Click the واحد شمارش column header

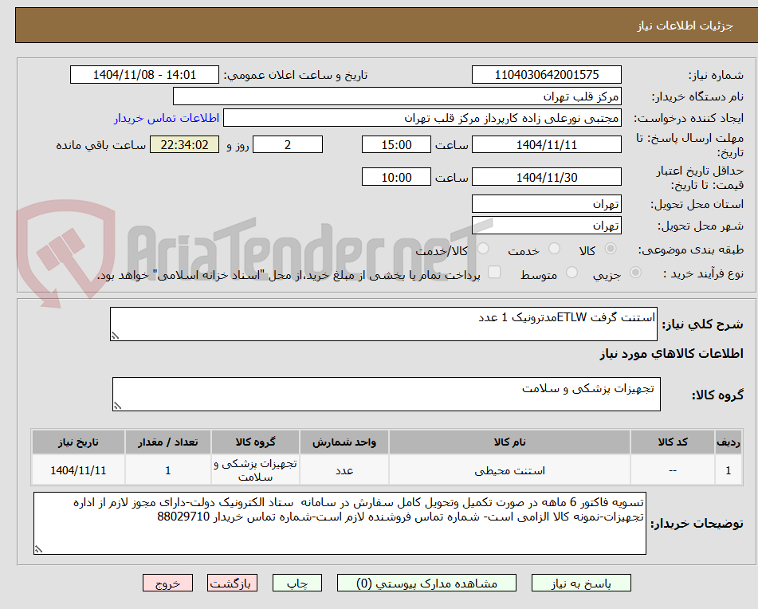[x=344, y=442]
